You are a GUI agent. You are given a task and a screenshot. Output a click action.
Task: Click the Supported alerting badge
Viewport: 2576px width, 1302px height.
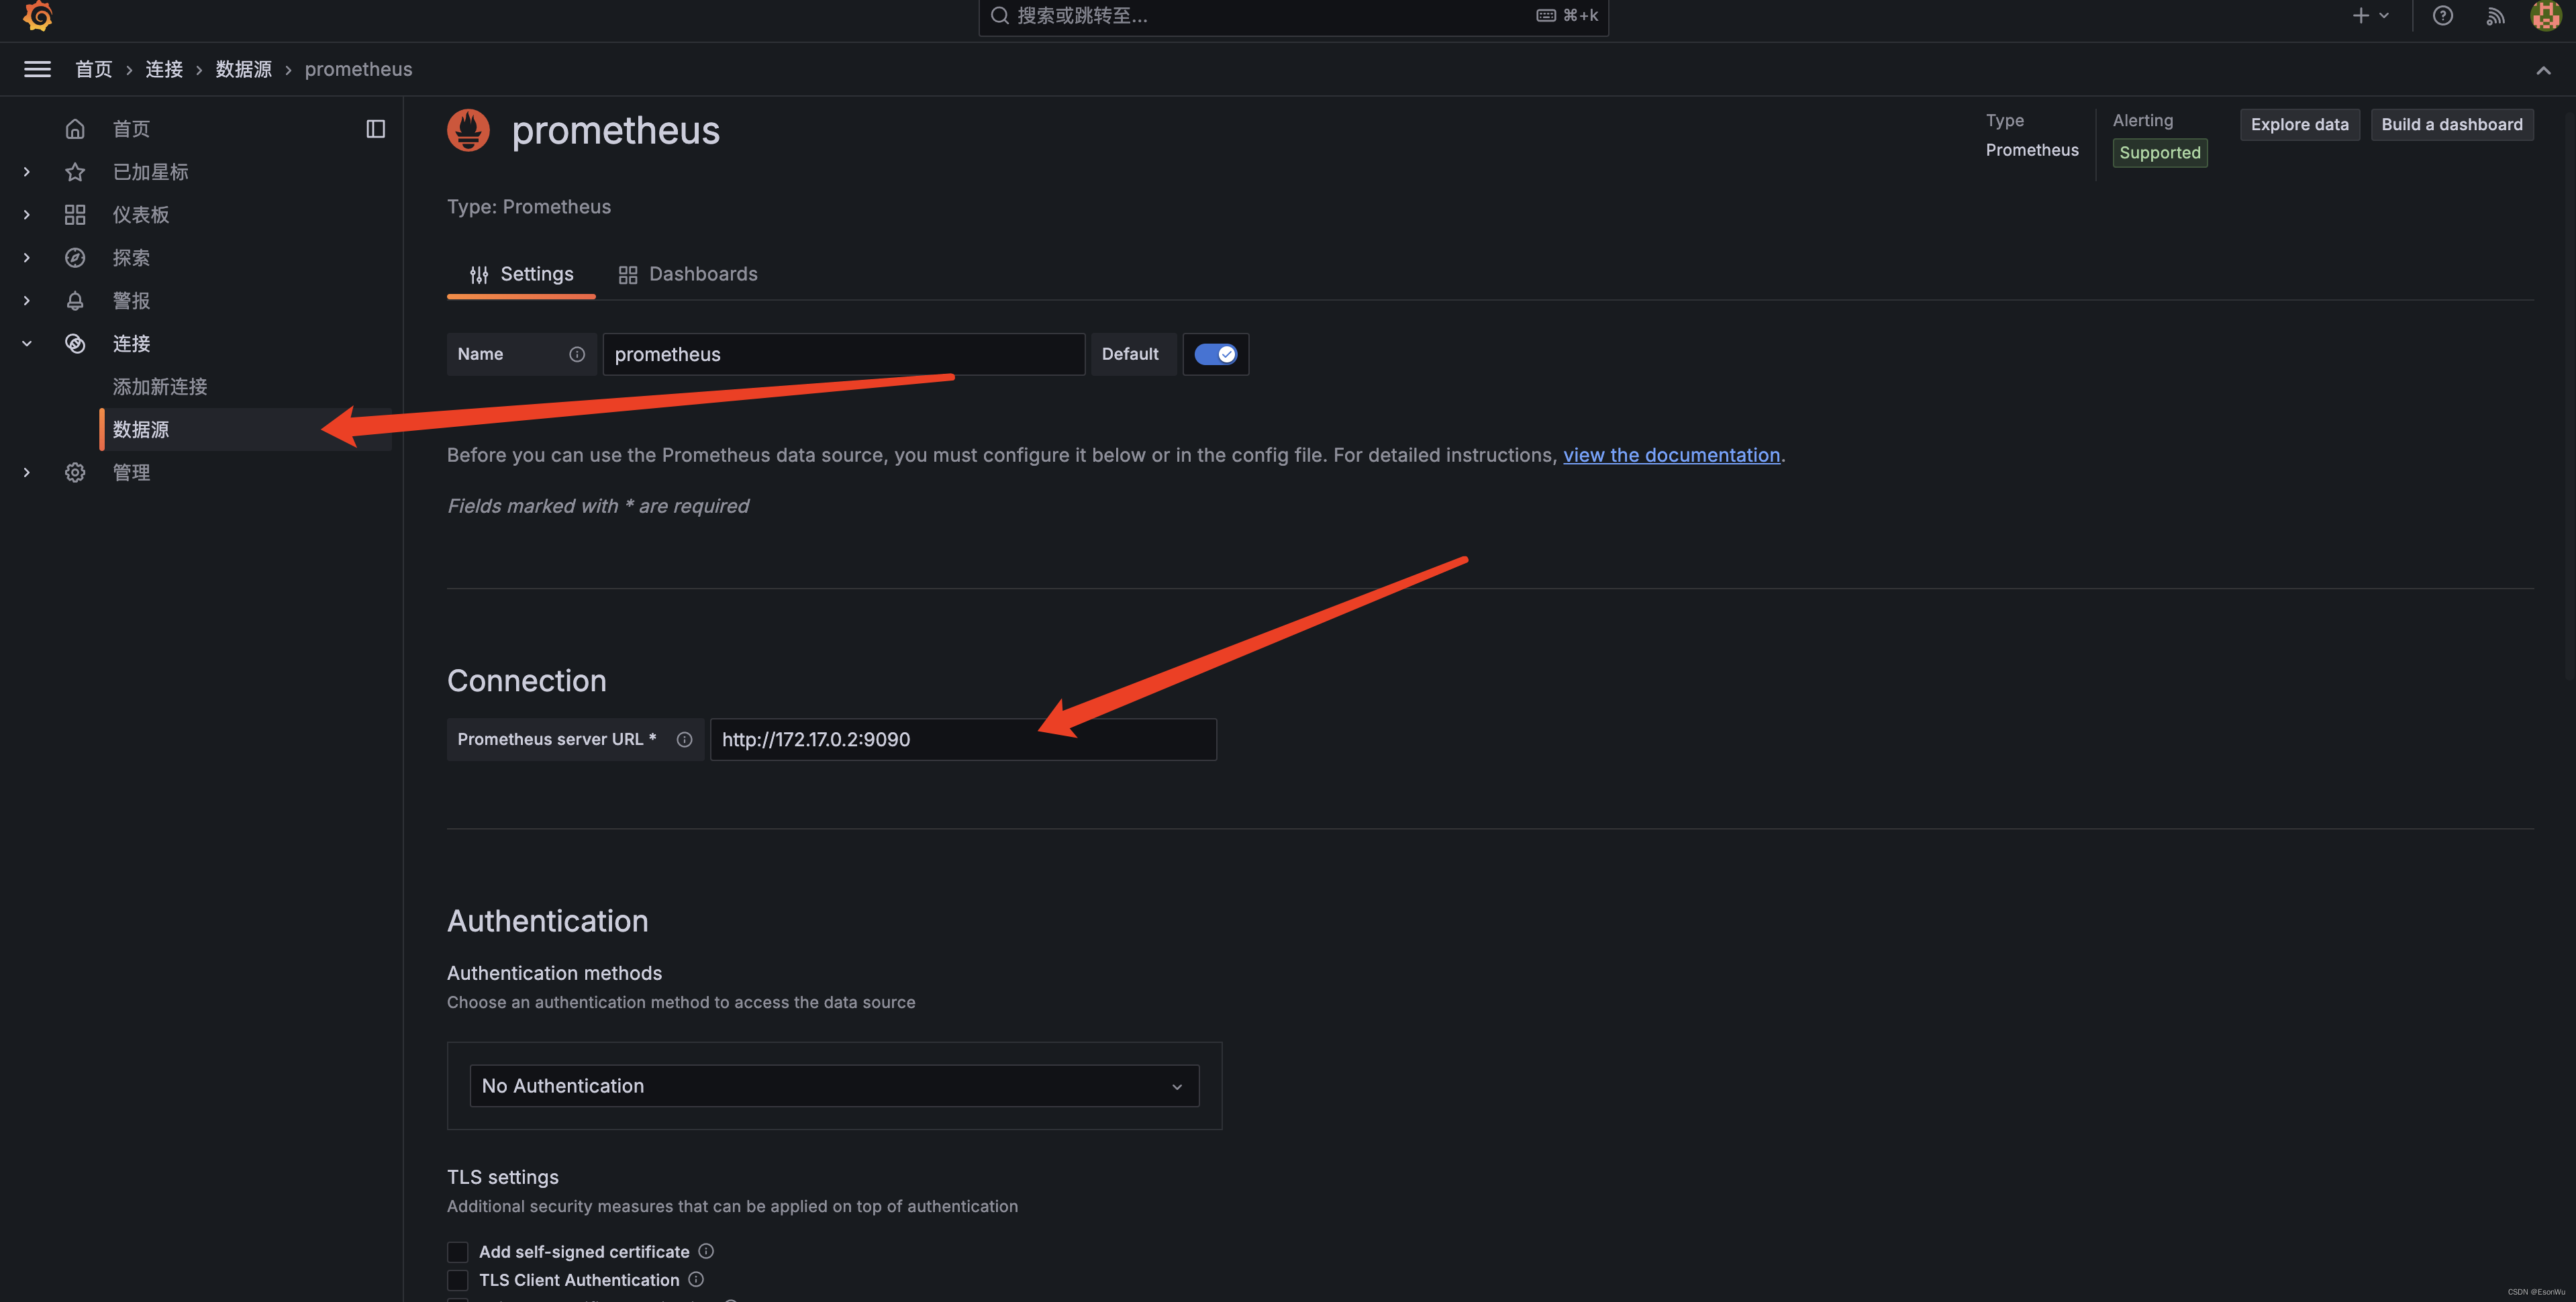(x=2160, y=153)
